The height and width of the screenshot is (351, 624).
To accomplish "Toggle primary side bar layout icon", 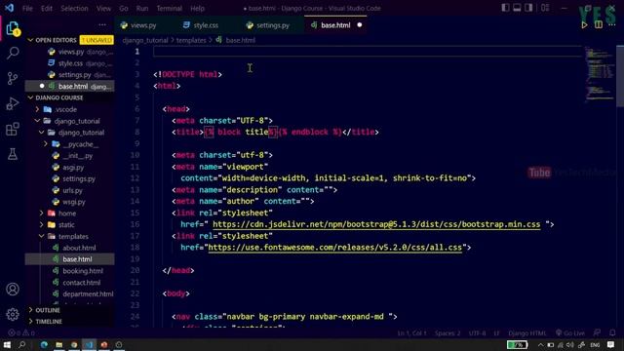I will (505, 8).
